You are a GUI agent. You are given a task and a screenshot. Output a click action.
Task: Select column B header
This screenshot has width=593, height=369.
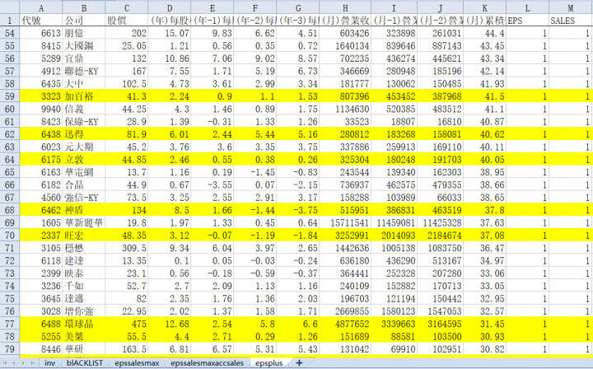[x=83, y=8]
